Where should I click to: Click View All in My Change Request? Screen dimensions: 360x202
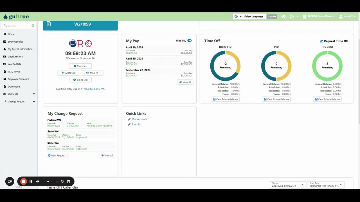point(107,155)
